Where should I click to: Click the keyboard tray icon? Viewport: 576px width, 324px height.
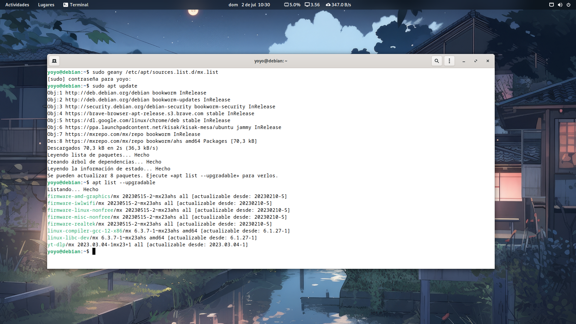tap(551, 5)
